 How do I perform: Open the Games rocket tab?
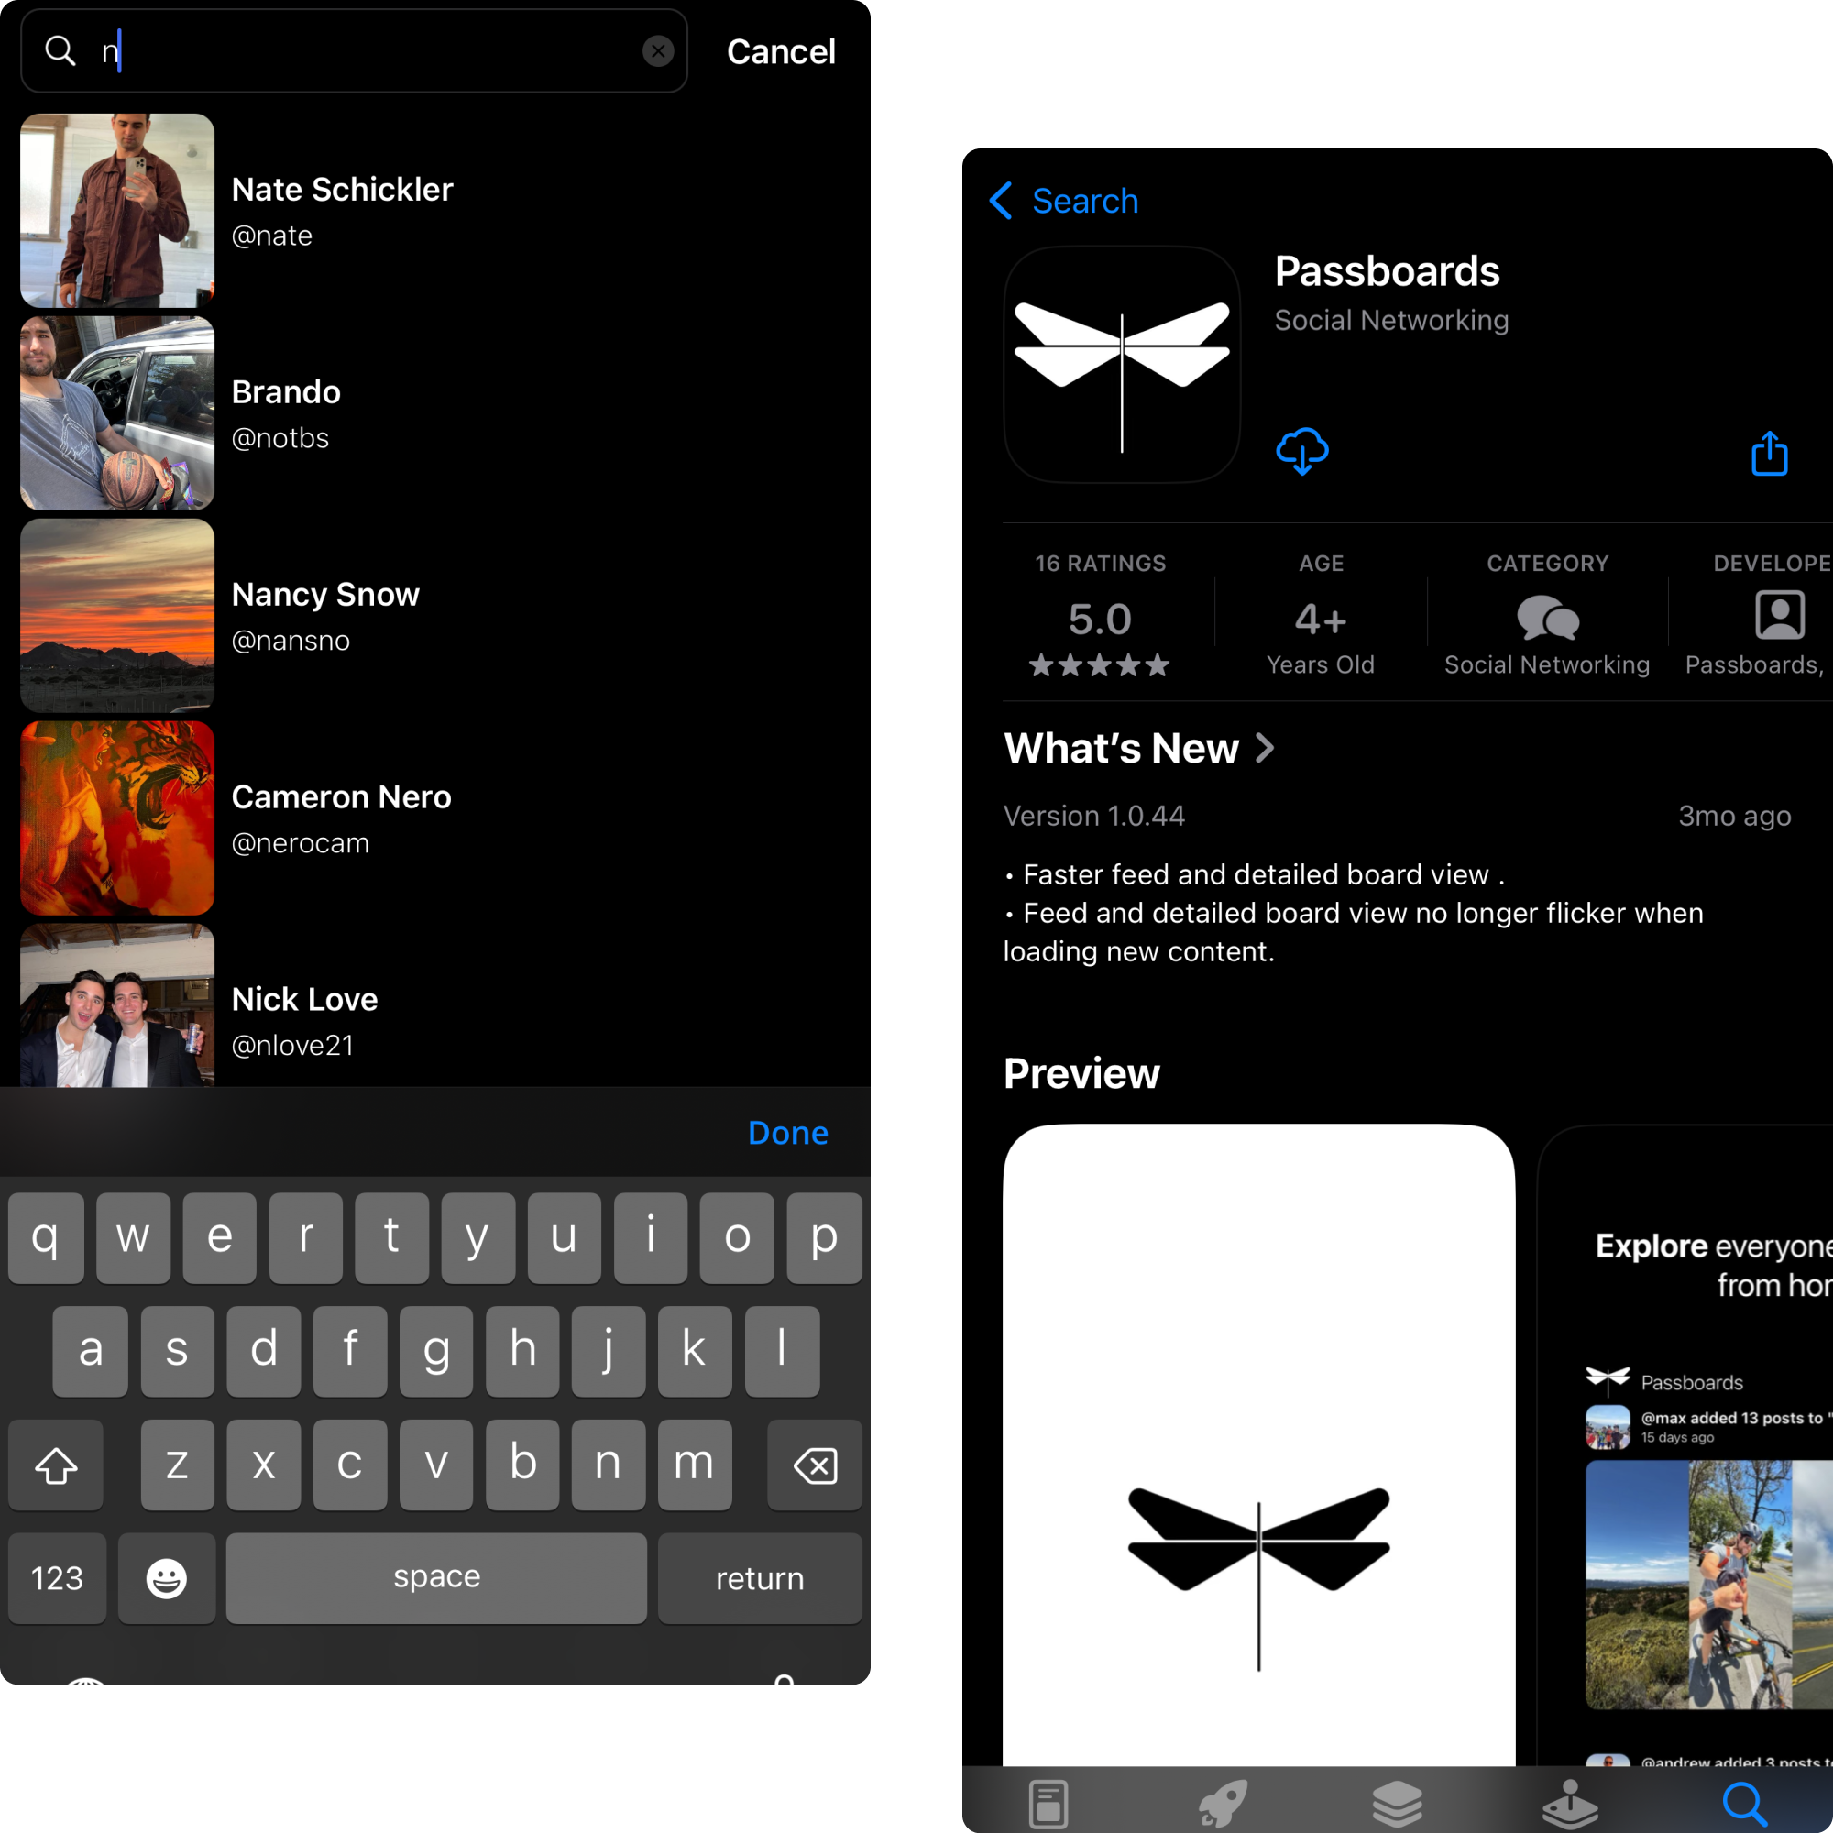1223,1804
